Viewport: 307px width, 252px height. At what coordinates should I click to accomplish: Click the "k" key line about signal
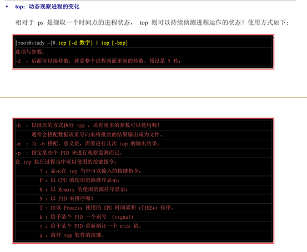pos(87,217)
